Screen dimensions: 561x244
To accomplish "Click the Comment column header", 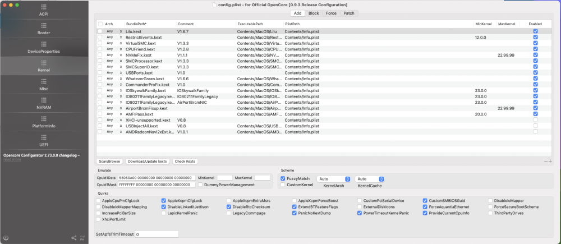I will tap(206, 24).
